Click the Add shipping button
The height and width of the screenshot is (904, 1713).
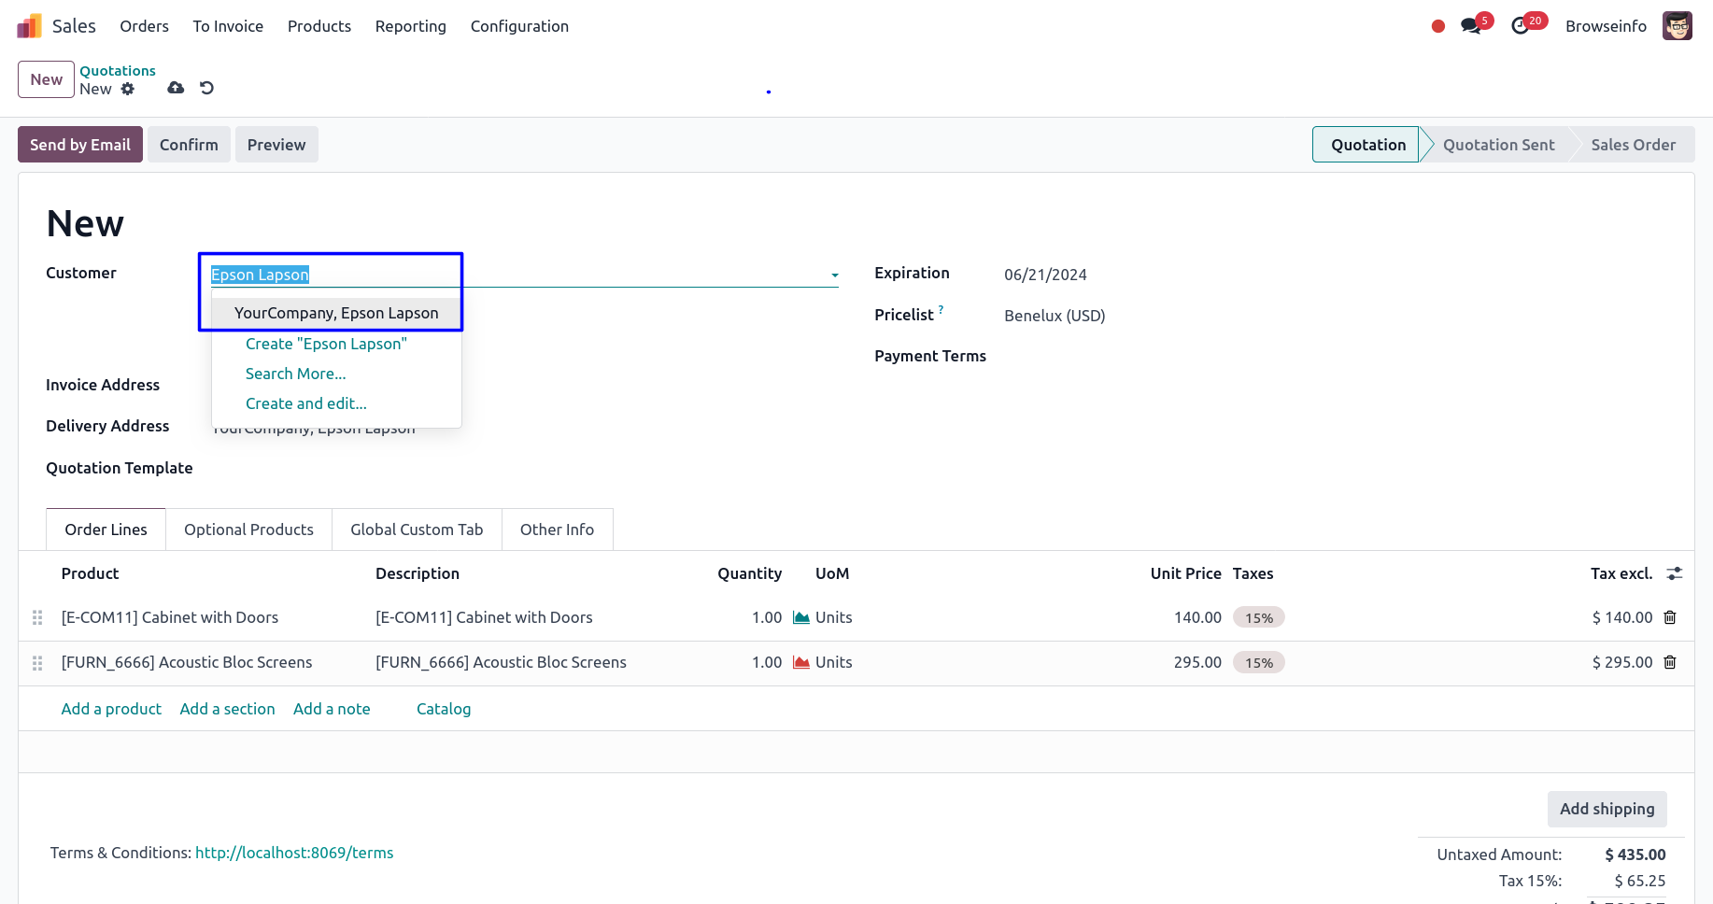1607,809
